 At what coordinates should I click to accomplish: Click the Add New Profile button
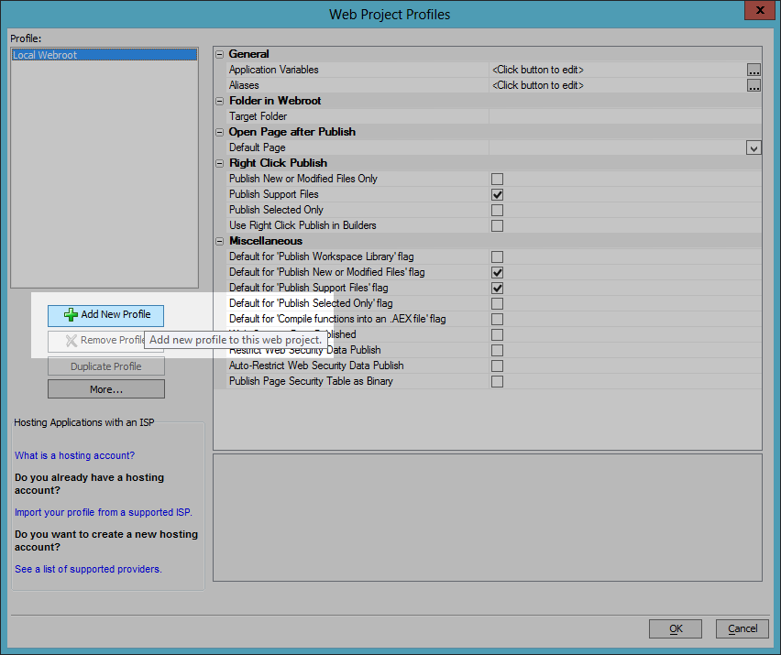tap(106, 315)
